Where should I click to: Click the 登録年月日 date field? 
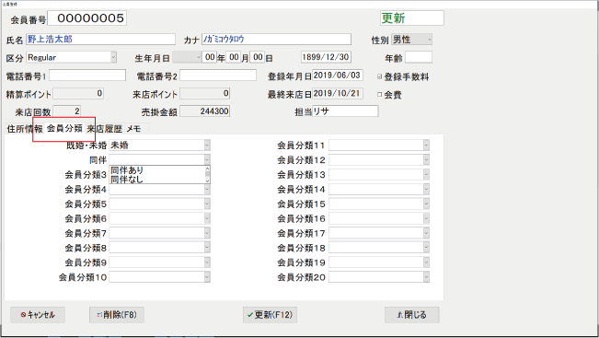click(338, 76)
